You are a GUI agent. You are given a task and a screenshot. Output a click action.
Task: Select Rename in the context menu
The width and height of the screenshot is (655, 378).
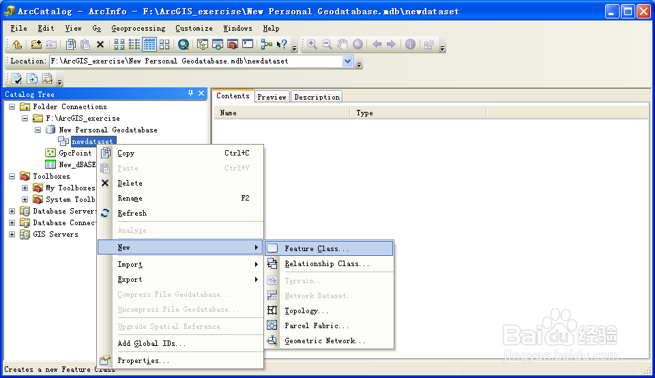click(180, 199)
